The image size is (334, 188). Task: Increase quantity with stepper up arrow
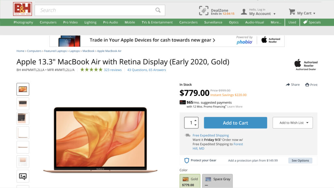(195, 120)
